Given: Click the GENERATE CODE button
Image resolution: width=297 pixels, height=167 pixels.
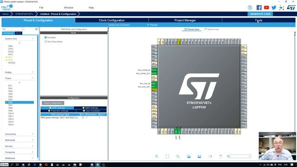Looking at the screenshot, I should (x=260, y=14).
